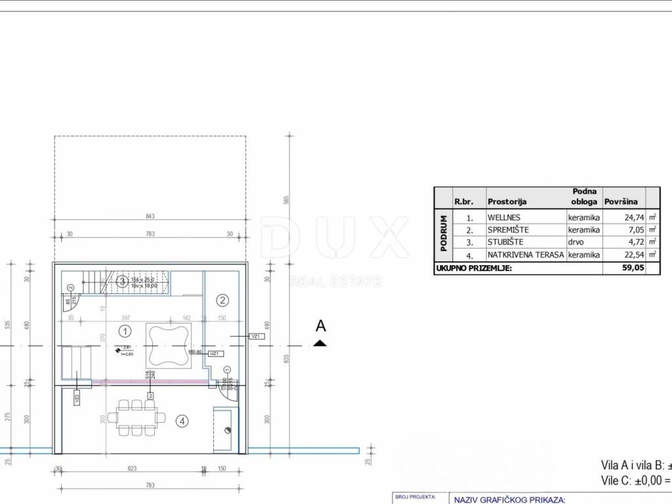Click the round drain symbol in terrace counter

point(228,430)
